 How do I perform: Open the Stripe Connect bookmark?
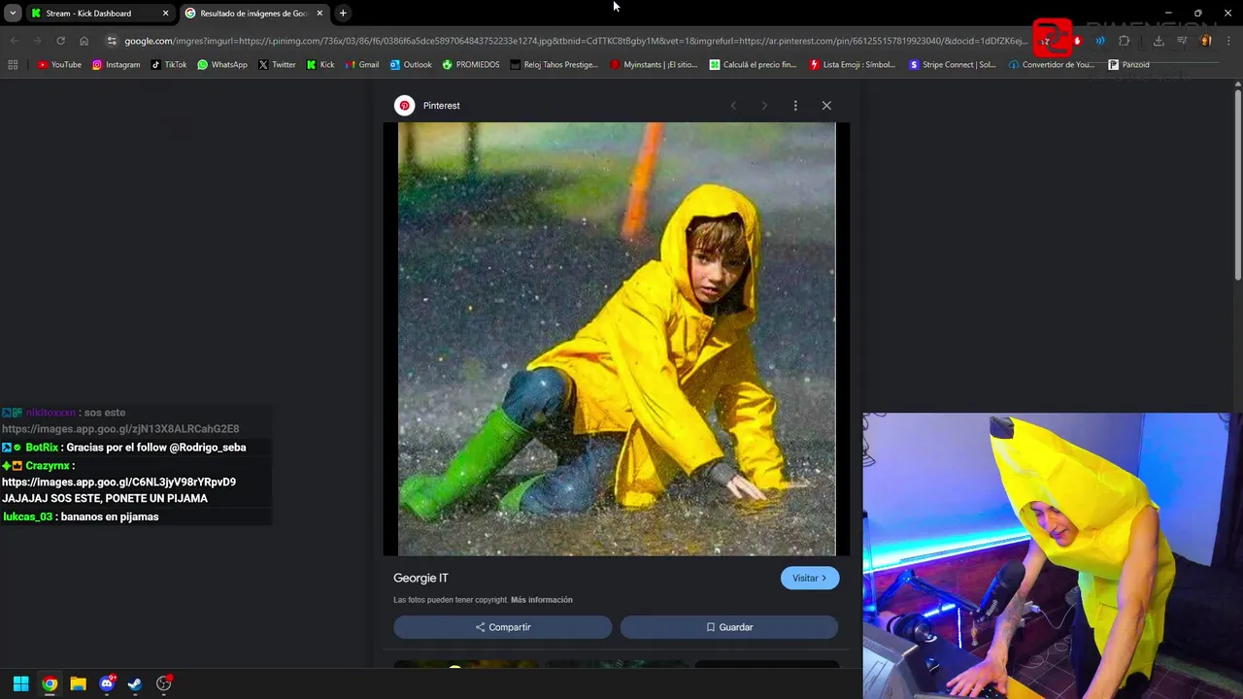pyautogui.click(x=952, y=65)
